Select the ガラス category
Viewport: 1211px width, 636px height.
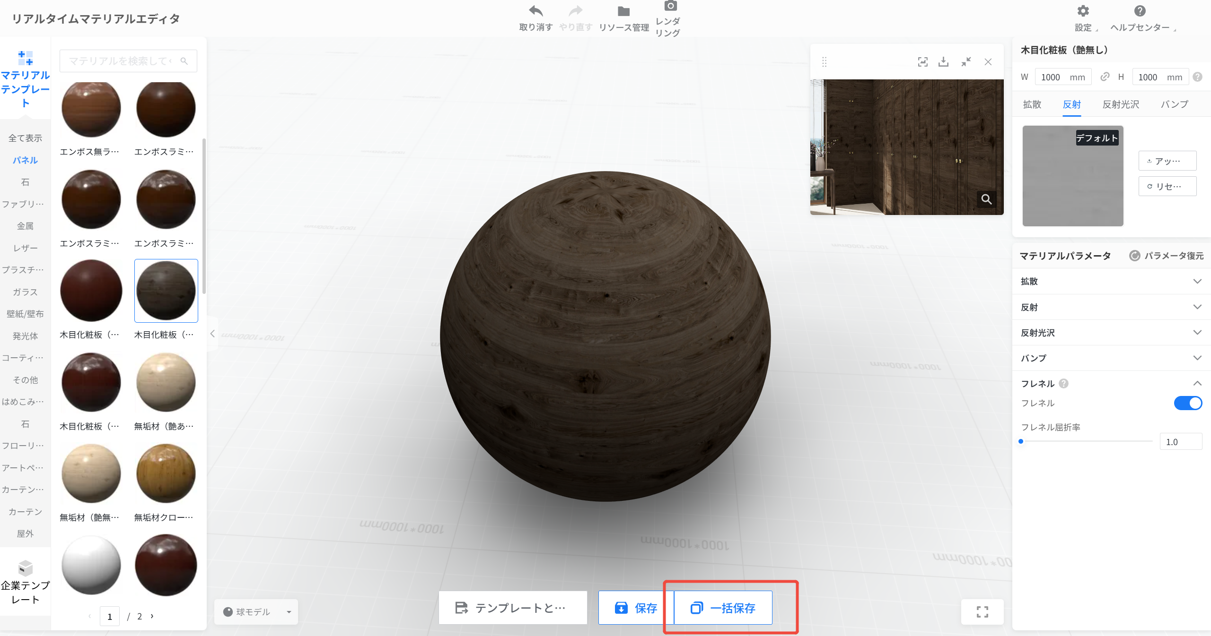point(26,292)
